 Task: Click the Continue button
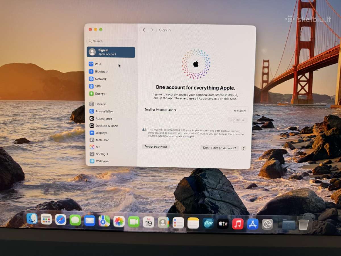(x=238, y=120)
